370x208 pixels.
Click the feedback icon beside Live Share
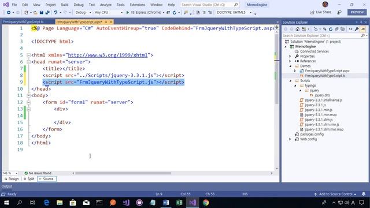[x=339, y=12]
